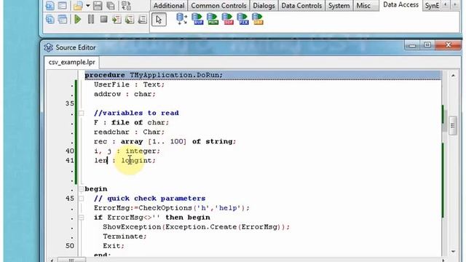
Task: Switch to the System palette tab
Action: [339, 6]
